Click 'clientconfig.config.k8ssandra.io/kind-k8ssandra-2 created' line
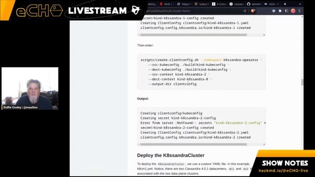 pyautogui.click(x=195, y=137)
